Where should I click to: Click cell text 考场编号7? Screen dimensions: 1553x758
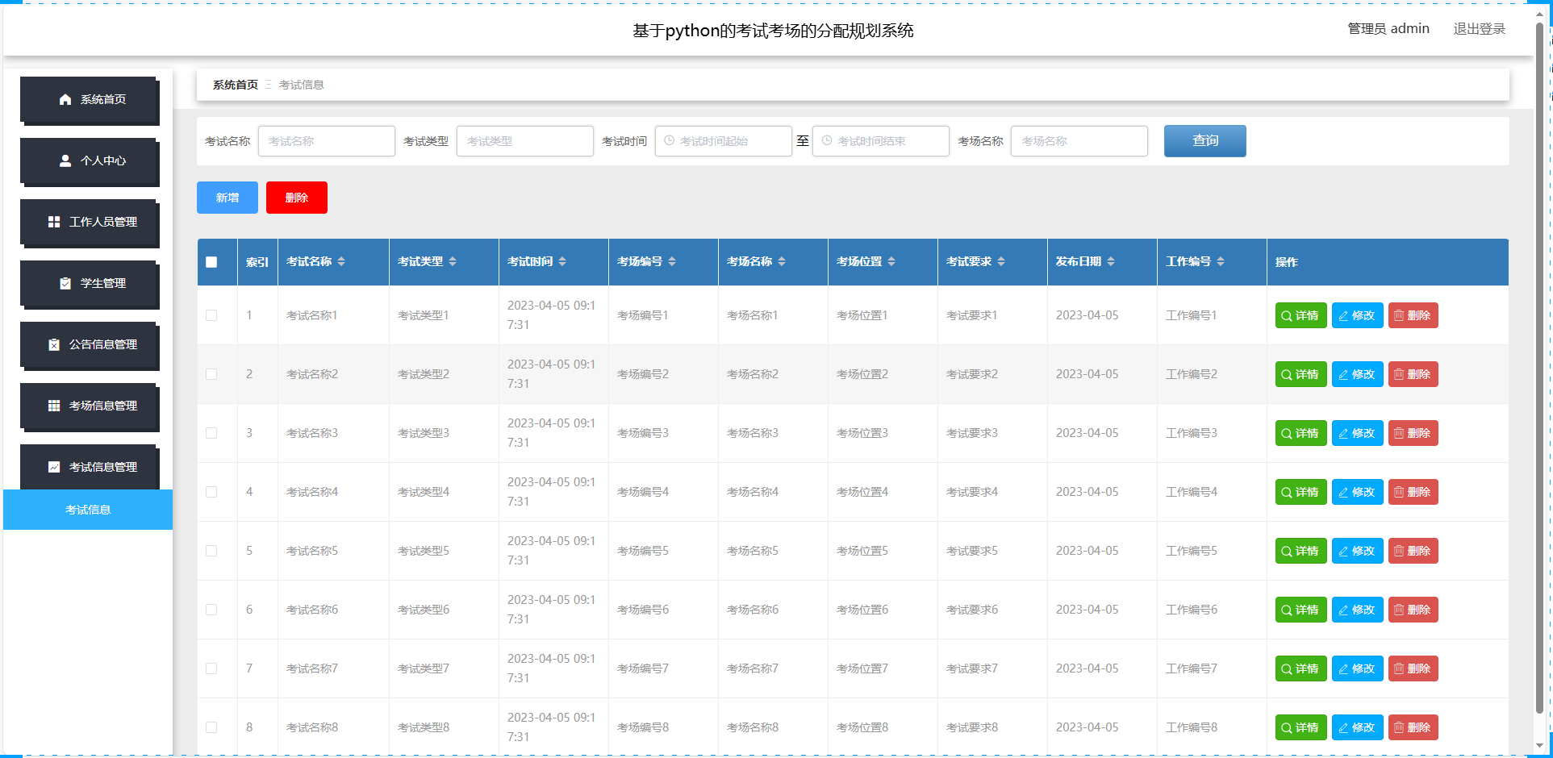click(x=643, y=668)
